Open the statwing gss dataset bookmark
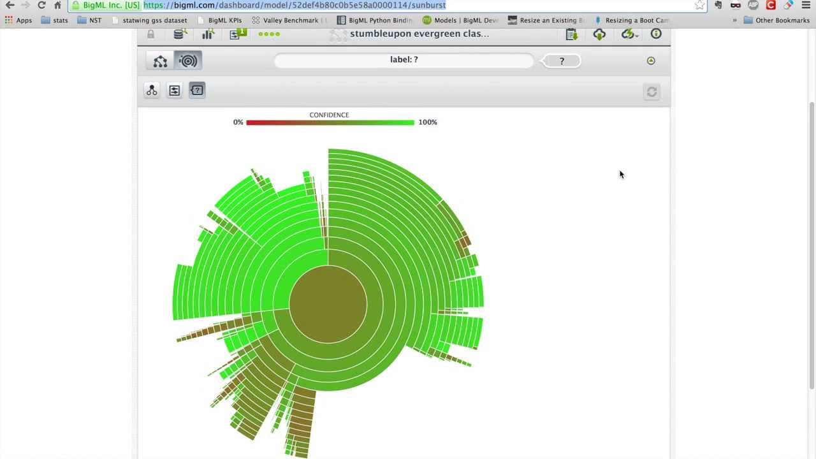The height and width of the screenshot is (459, 816). (x=149, y=20)
